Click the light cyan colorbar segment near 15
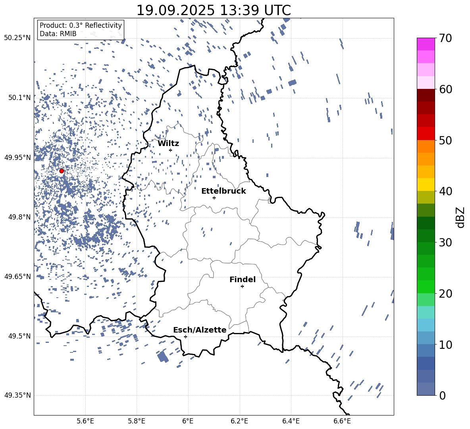The height and width of the screenshot is (429, 470). coord(426,312)
